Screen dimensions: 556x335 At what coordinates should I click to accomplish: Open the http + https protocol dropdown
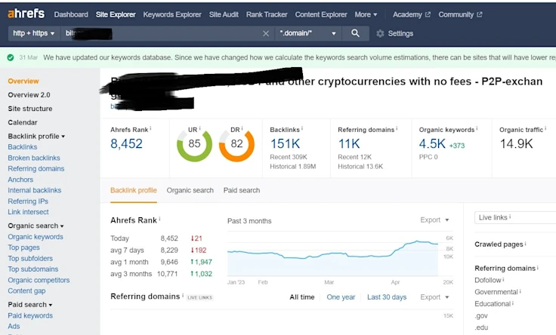34,33
